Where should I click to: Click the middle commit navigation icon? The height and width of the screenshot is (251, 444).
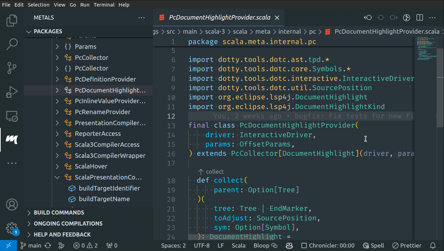(381, 18)
